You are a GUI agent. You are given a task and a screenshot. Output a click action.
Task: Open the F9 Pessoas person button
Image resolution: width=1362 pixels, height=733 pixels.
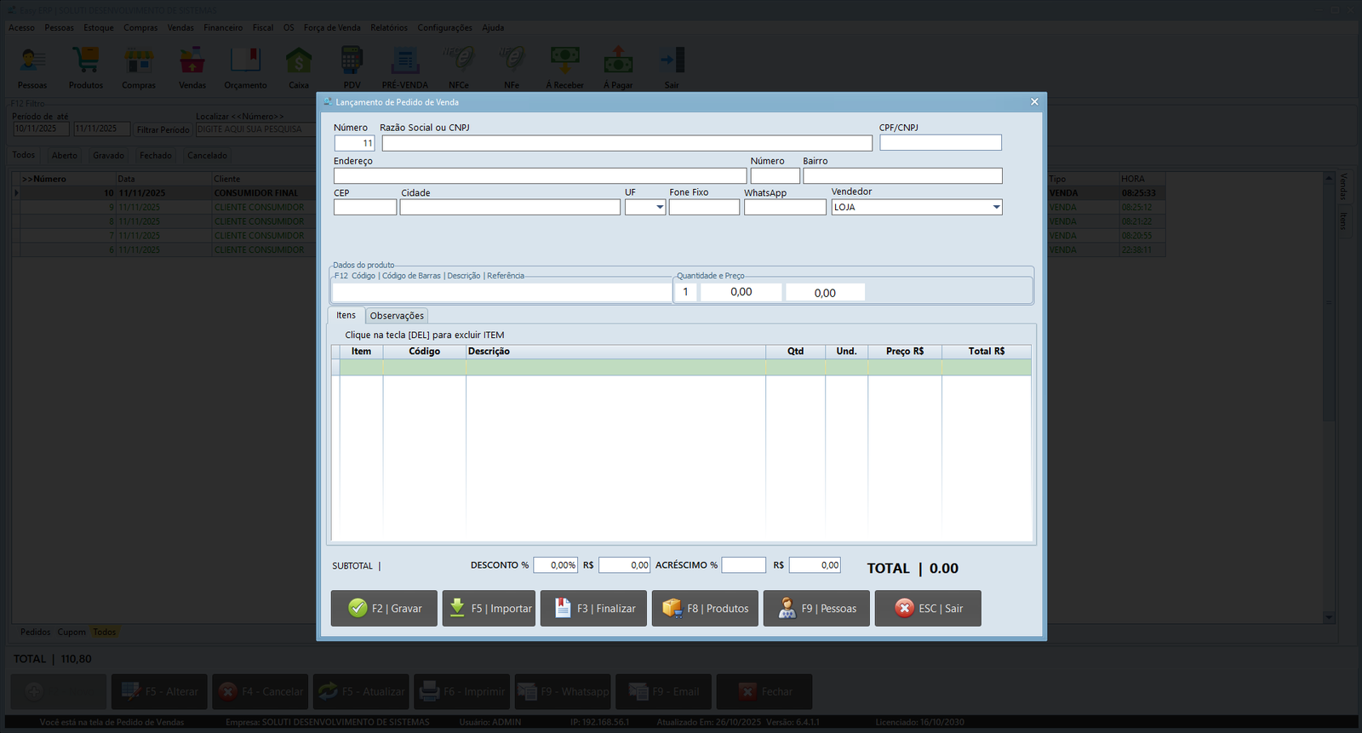pos(816,609)
